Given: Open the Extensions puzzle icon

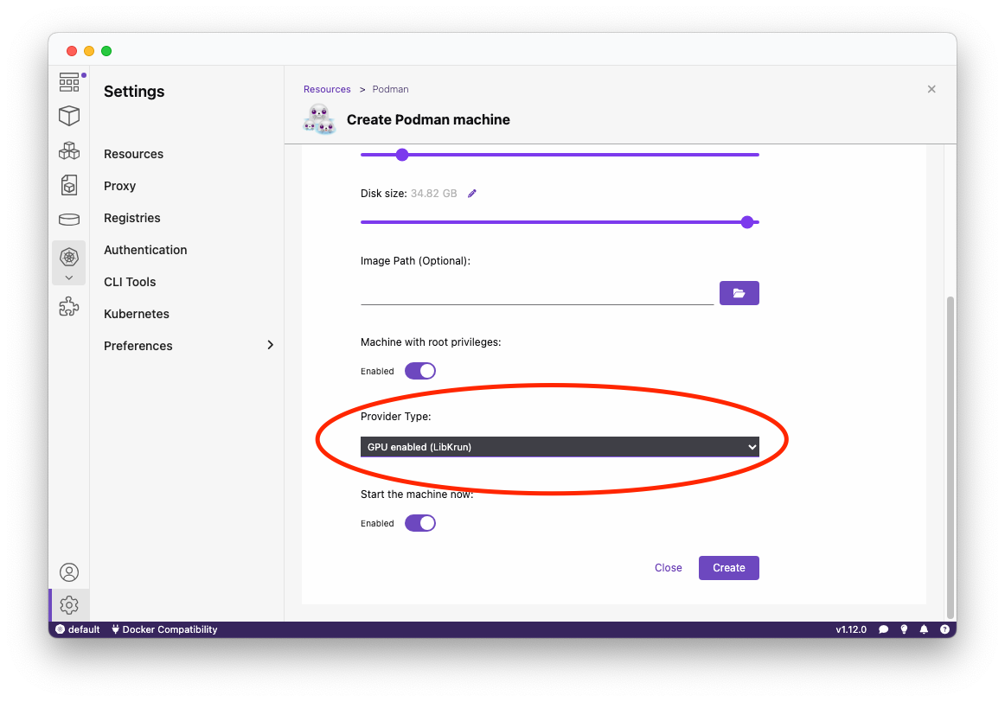Looking at the screenshot, I should 69,307.
